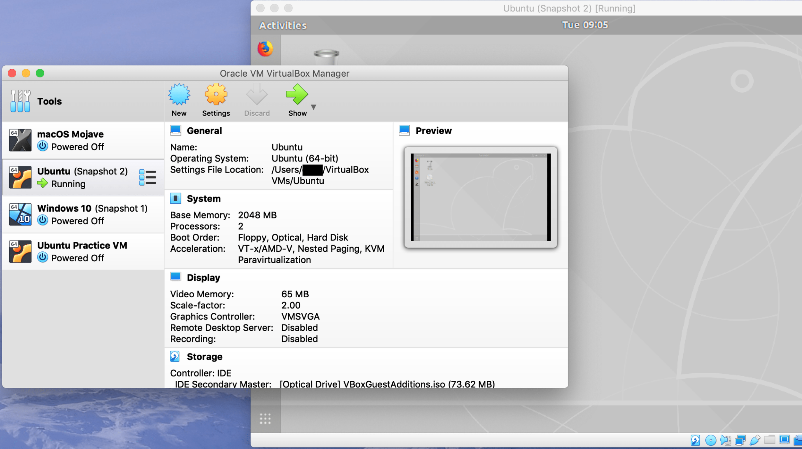802x449 pixels.
Task: Create a new virtual machine with the New button
Action: pyautogui.click(x=179, y=98)
